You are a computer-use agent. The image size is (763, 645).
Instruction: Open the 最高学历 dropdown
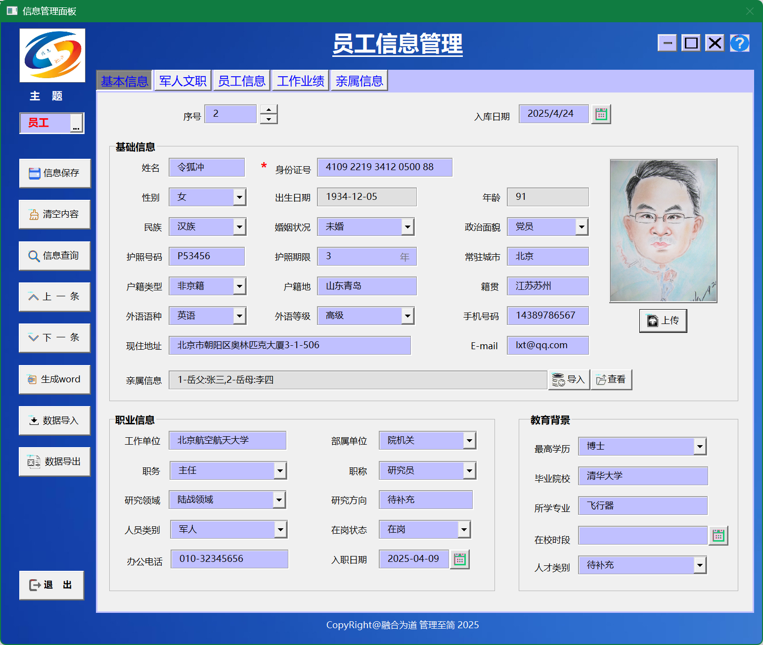(x=700, y=446)
